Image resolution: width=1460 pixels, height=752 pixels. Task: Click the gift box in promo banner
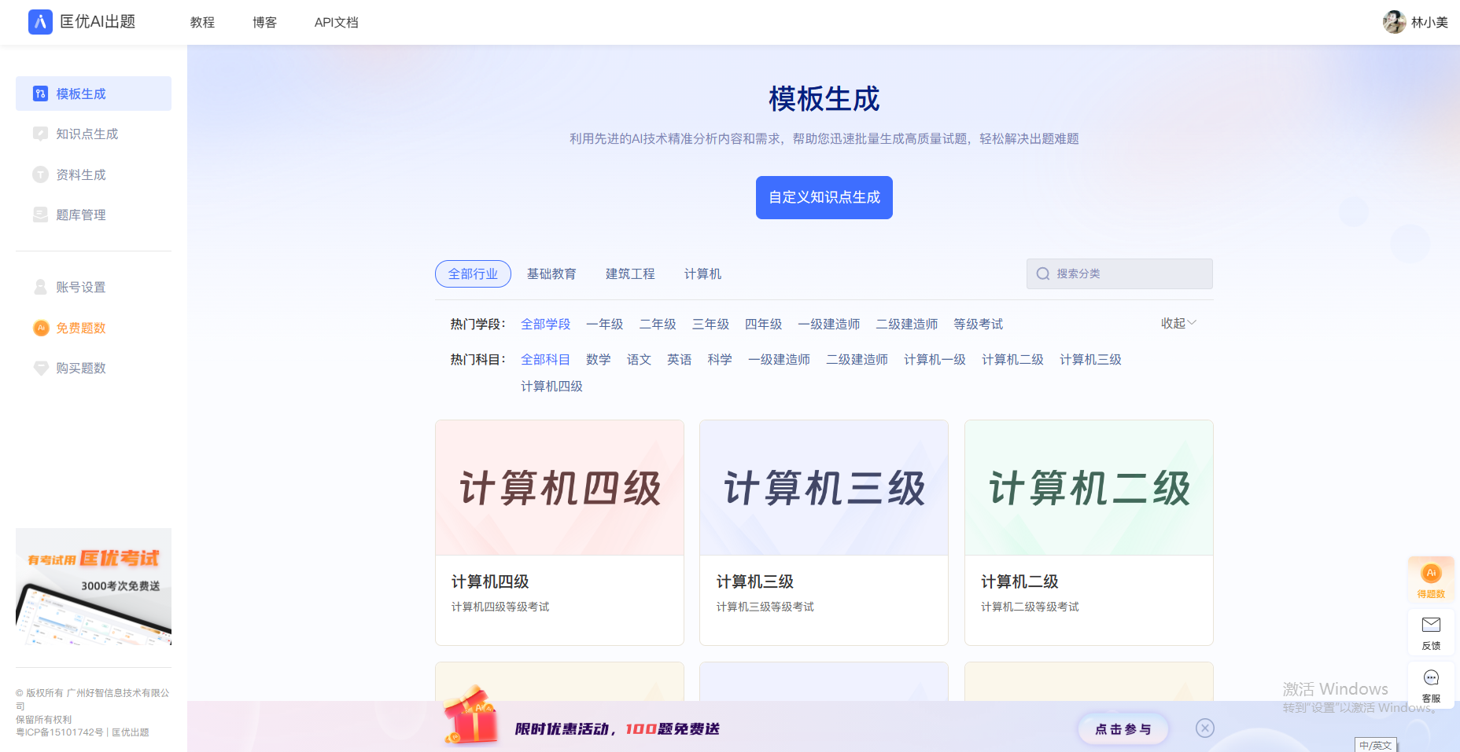470,715
